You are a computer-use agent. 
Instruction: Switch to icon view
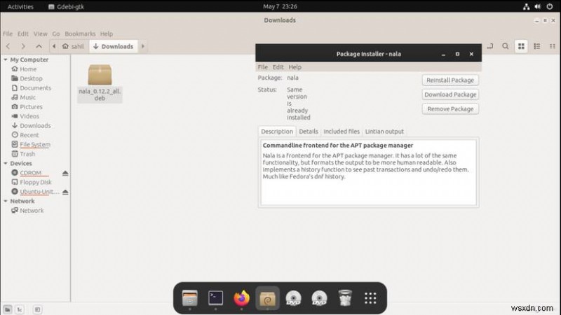point(521,46)
